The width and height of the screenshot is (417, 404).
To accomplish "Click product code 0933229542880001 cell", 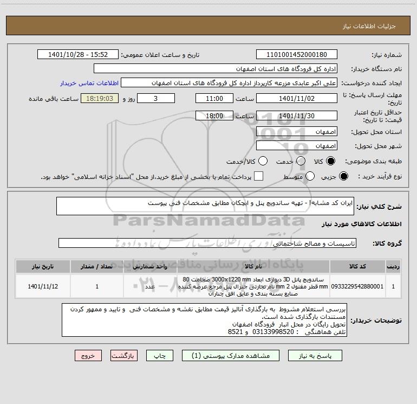I will tap(357, 286).
